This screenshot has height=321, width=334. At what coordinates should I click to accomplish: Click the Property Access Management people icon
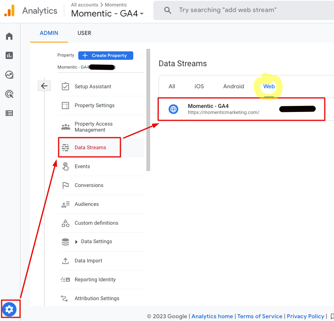coord(65,127)
